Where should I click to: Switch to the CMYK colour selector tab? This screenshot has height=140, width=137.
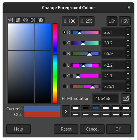18,20
